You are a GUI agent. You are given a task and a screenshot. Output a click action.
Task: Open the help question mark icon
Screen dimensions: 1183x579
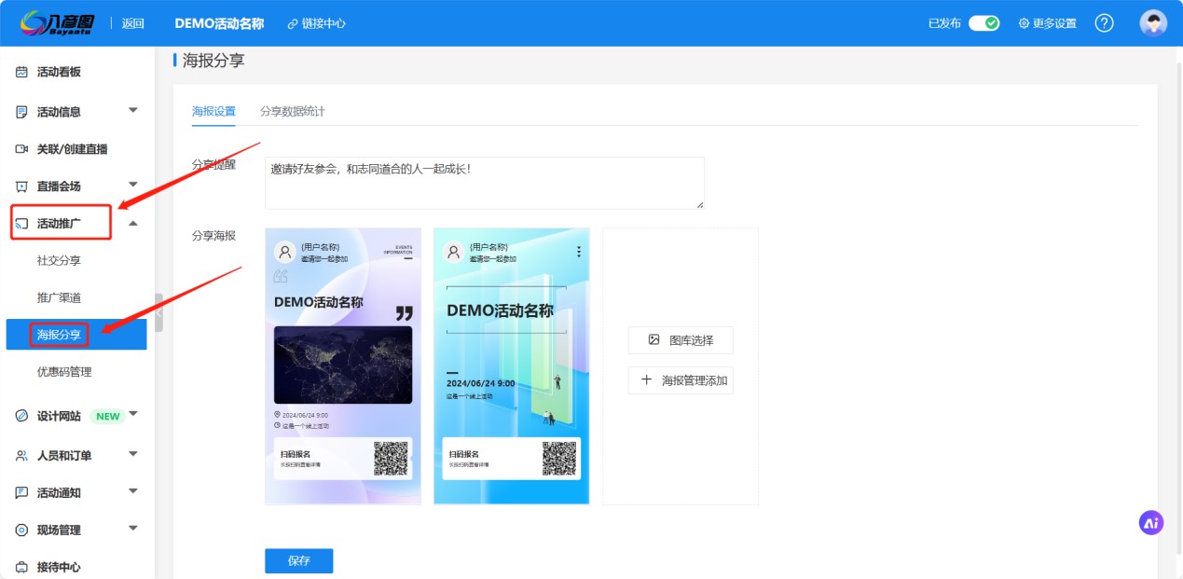[x=1104, y=23]
